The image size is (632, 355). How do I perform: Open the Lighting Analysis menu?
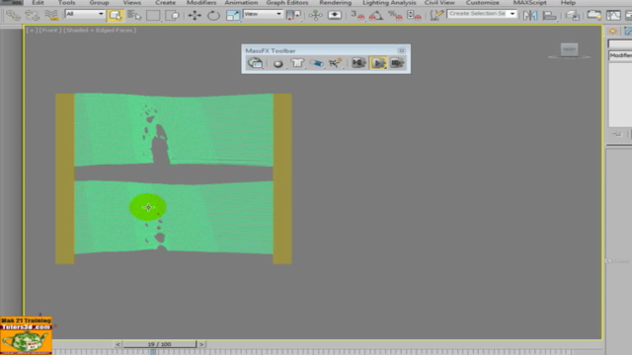coord(389,2)
